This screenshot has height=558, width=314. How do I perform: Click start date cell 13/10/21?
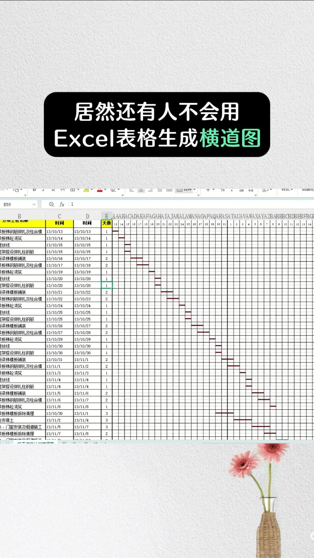[60, 292]
